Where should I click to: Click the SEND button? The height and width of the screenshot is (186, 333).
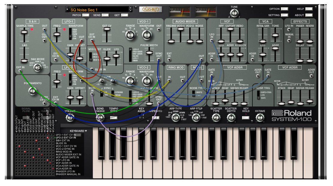[105, 15]
